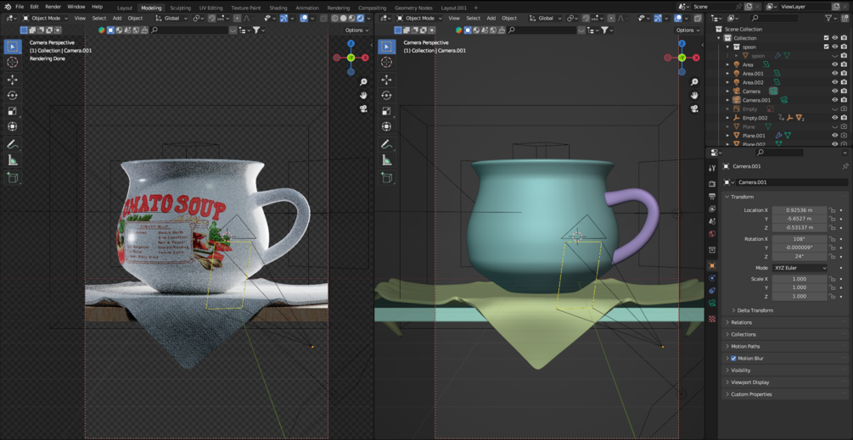Uncheck the spoon collection exclude checkbox

827,47
